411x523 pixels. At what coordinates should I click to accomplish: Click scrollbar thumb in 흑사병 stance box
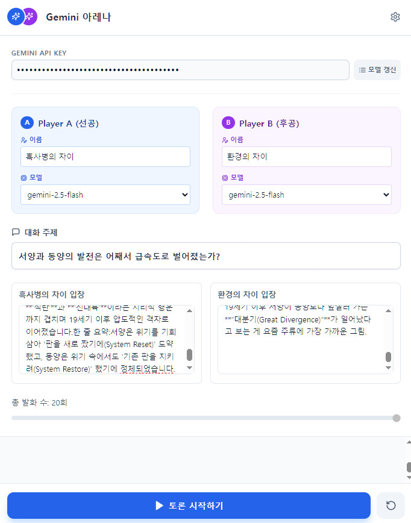click(x=189, y=355)
